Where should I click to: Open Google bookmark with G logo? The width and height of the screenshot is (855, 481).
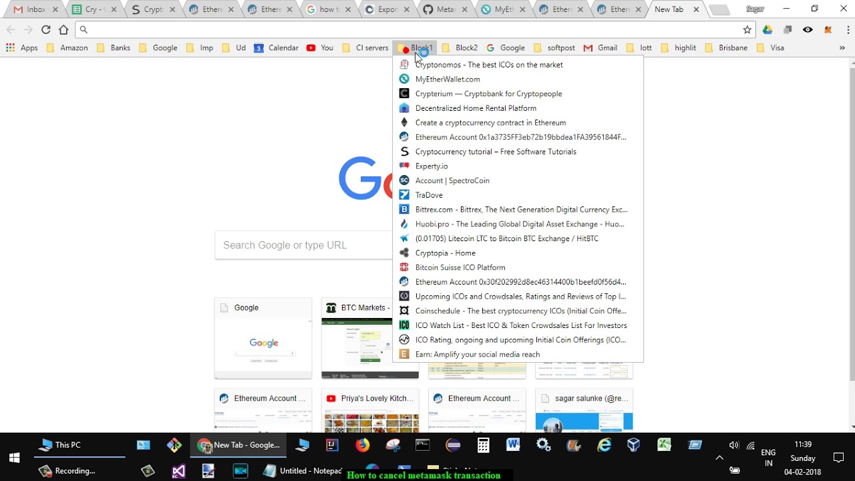coord(506,48)
